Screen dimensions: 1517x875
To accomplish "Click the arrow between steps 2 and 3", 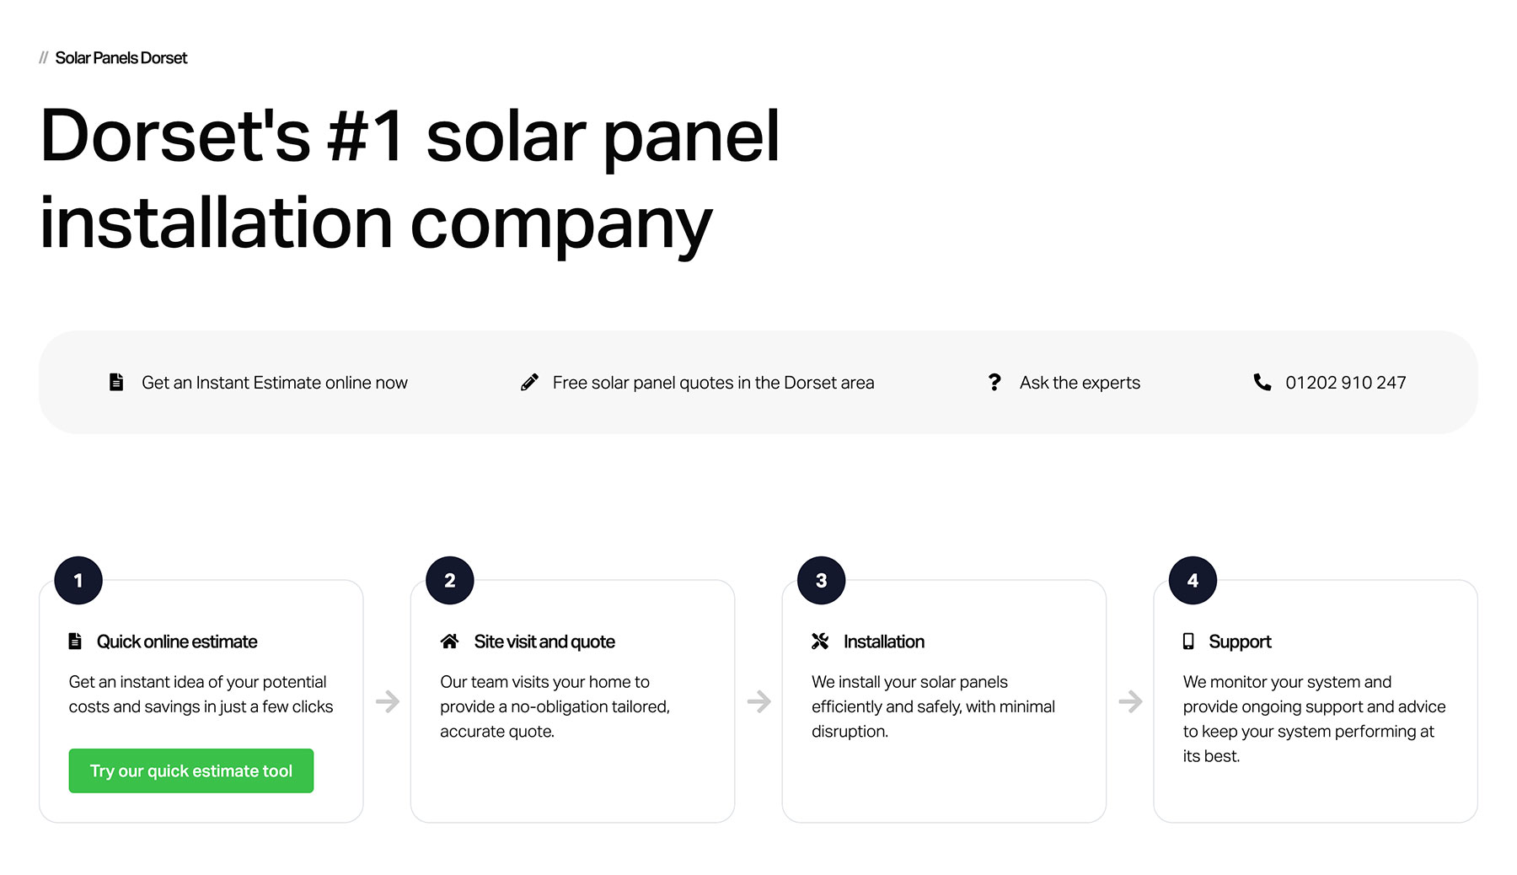I will tap(758, 700).
